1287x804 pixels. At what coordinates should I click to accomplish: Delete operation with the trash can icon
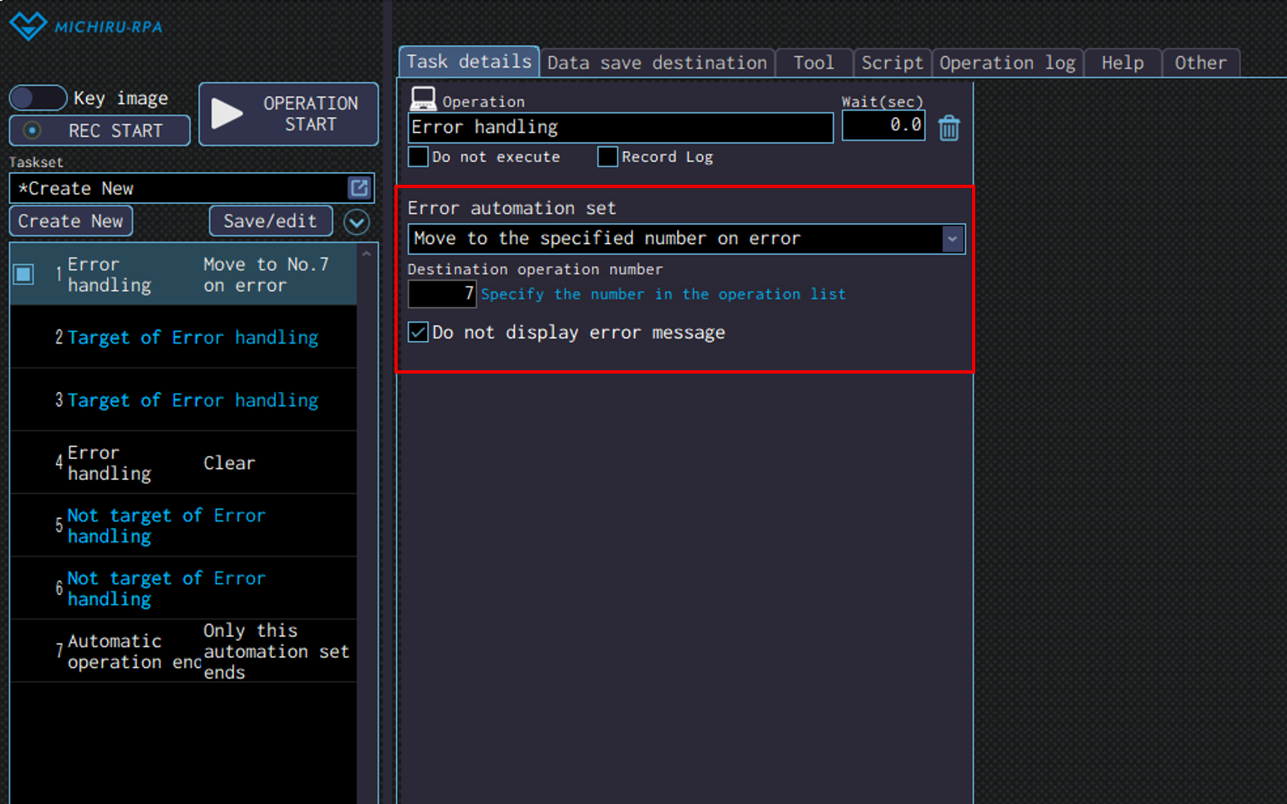(x=949, y=128)
